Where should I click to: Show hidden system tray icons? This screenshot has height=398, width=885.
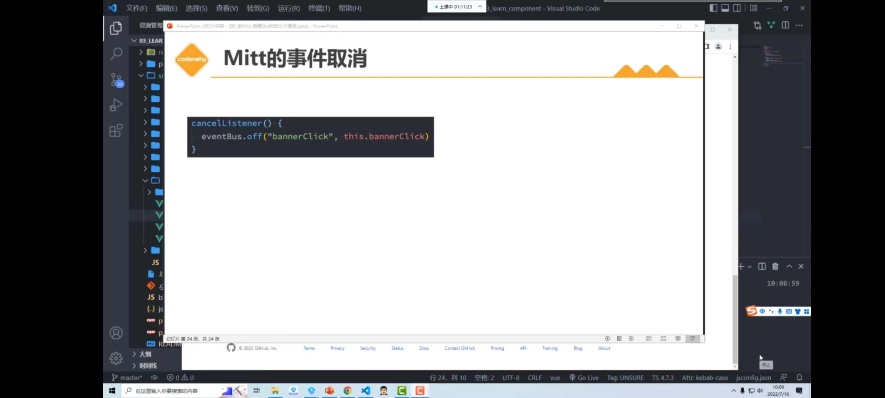[733, 391]
